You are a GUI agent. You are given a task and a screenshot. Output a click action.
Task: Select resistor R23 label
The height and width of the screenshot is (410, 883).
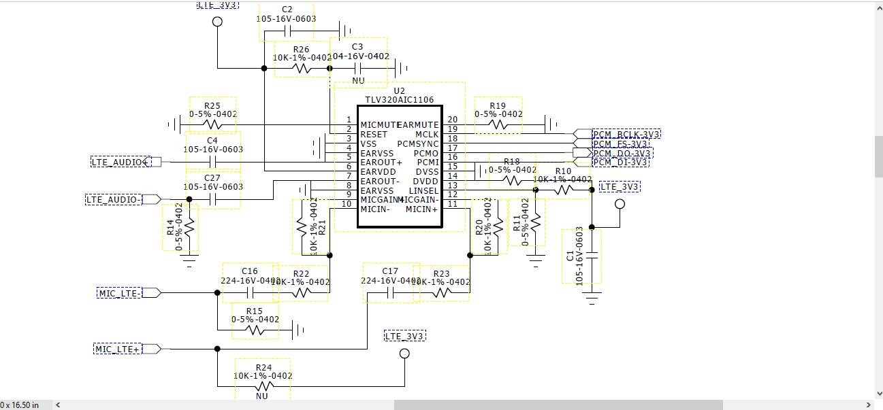tap(441, 273)
